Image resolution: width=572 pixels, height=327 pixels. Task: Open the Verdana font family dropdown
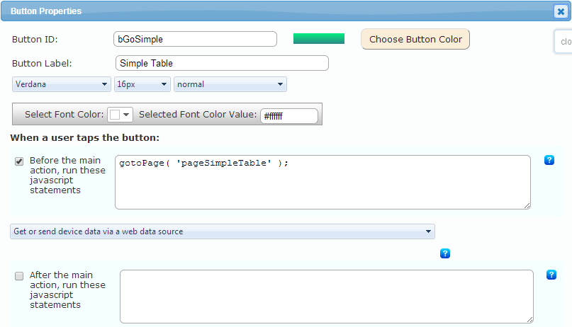click(61, 84)
